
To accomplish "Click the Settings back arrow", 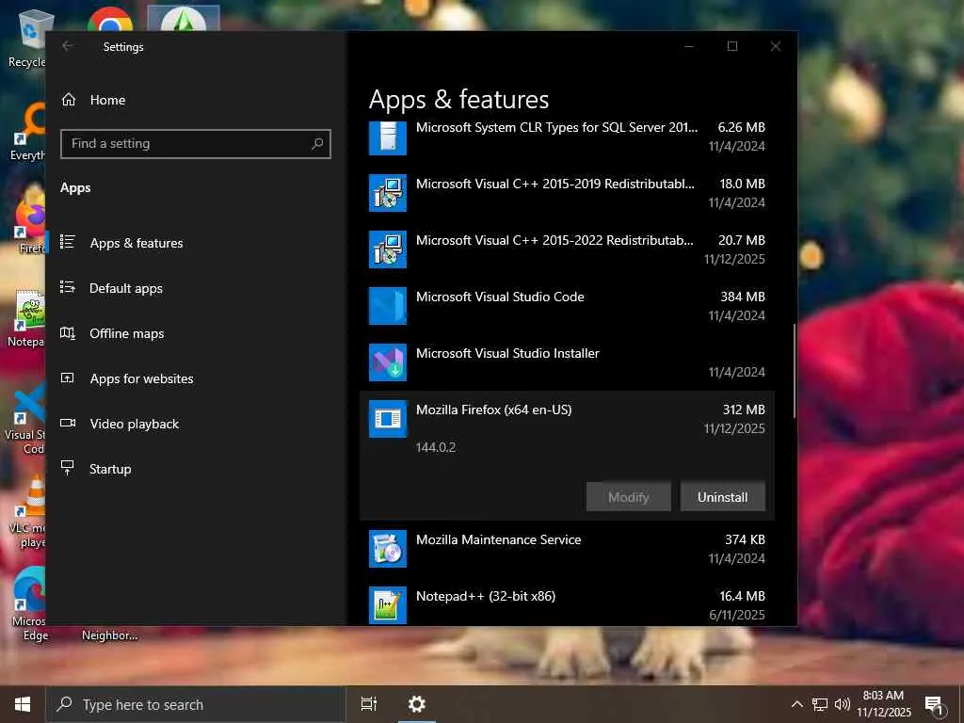I will (x=68, y=46).
